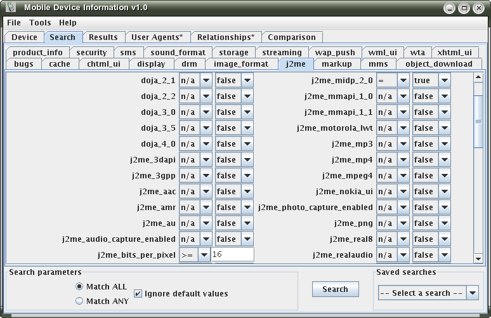Image resolution: width=491 pixels, height=318 pixels.
Task: Toggle the Ignore default values checkbox
Action: (x=138, y=294)
